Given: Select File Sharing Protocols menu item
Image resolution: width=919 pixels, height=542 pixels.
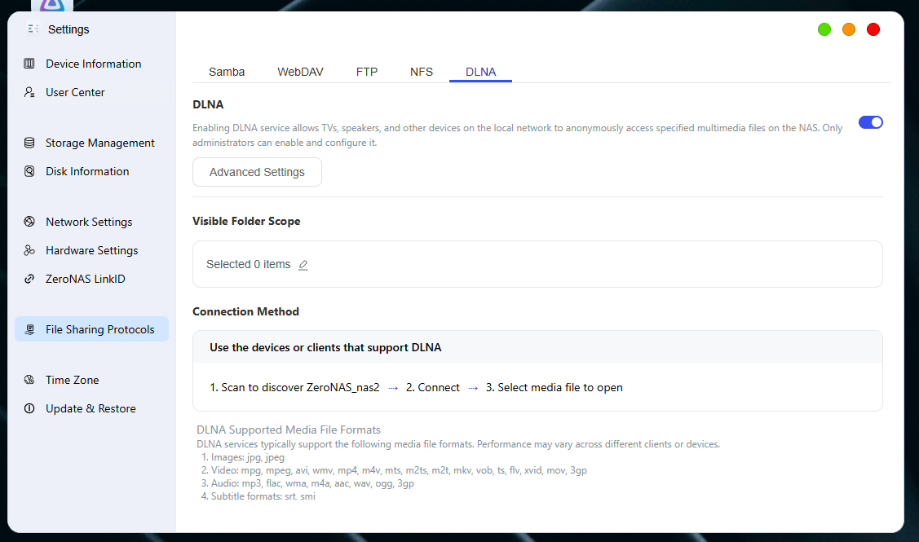Looking at the screenshot, I should [x=92, y=329].
